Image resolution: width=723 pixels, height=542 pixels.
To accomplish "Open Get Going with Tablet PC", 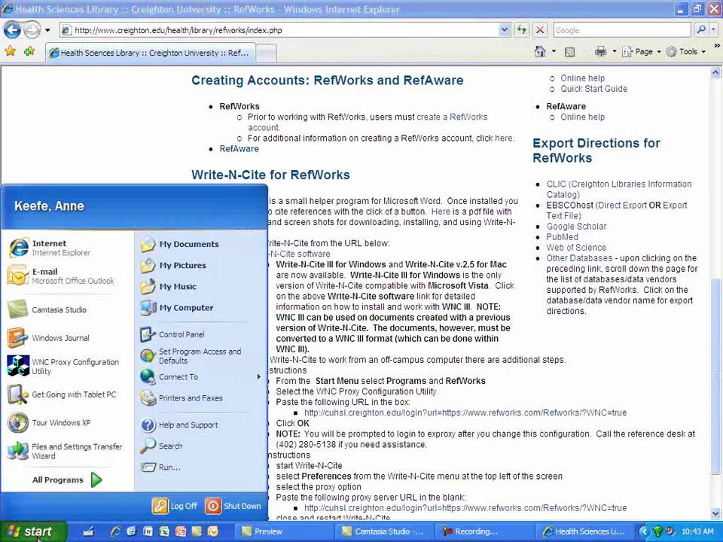I will pos(67,394).
